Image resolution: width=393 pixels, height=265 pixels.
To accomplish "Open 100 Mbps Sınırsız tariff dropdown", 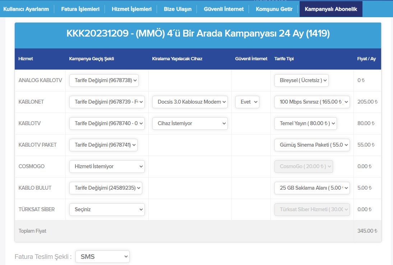I will coord(312,102).
